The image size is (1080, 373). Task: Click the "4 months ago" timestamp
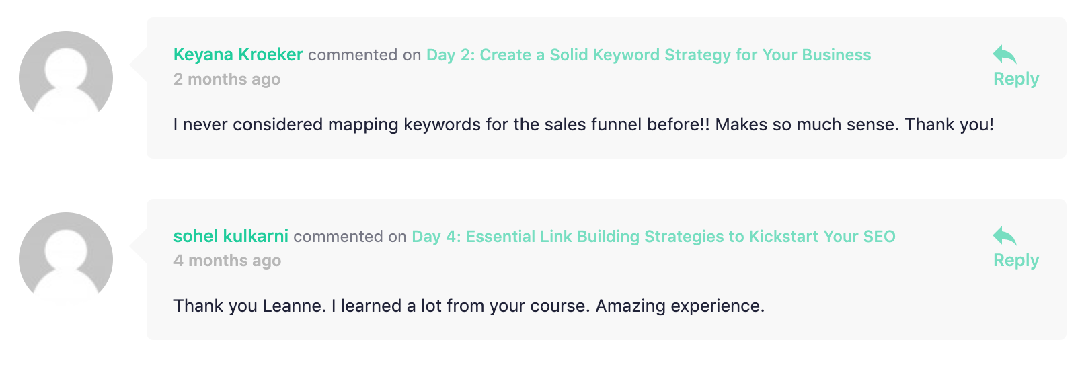tap(227, 261)
